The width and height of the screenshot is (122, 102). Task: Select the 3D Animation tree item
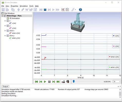(14, 18)
